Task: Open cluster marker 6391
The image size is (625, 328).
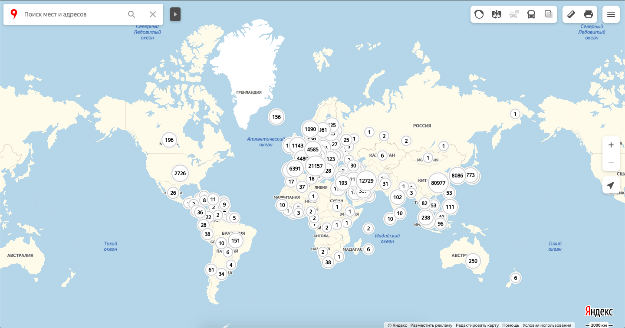Action: [295, 169]
